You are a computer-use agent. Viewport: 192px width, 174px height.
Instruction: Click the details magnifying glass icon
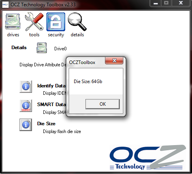(x=77, y=22)
